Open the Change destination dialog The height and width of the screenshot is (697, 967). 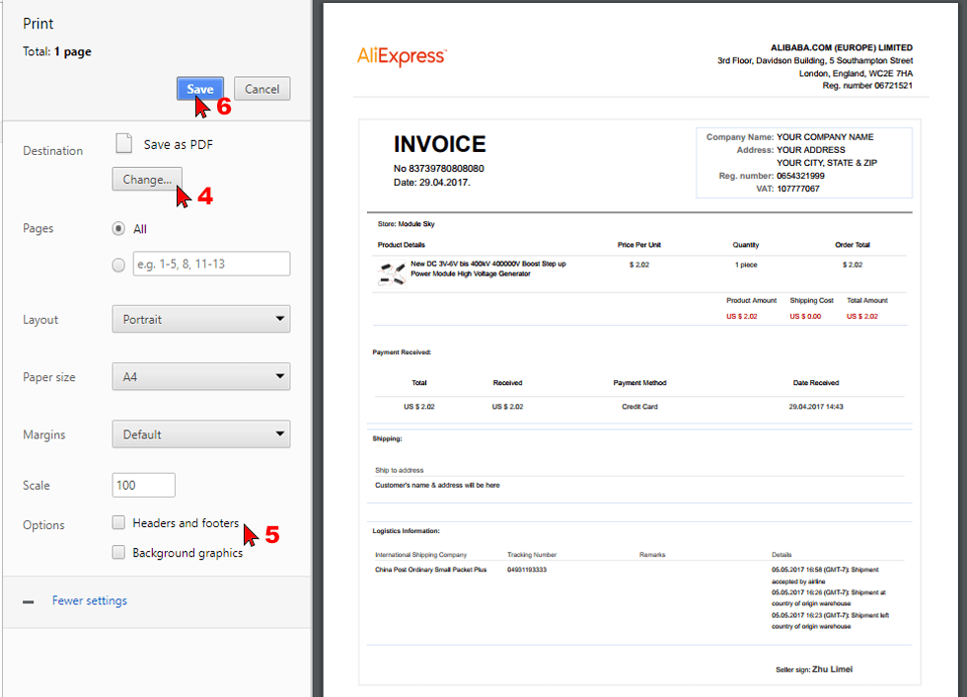[147, 180]
